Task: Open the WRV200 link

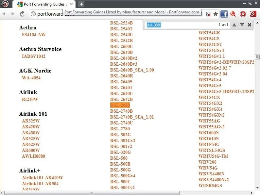Action: coord(207,162)
